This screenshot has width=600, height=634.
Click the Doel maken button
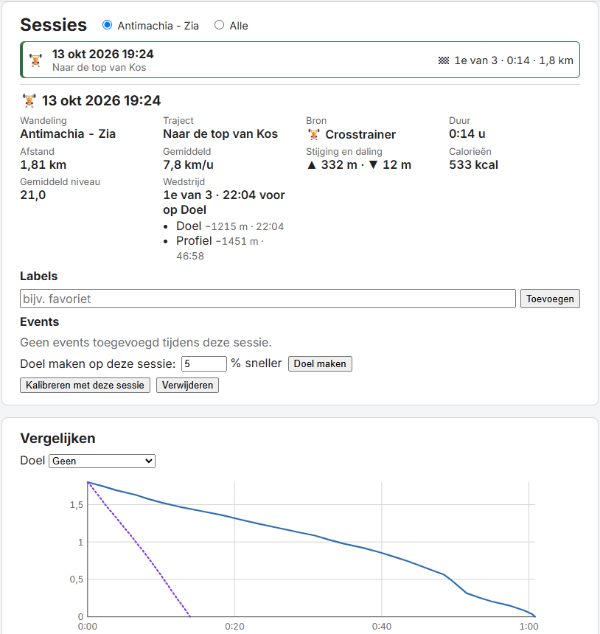coord(320,363)
